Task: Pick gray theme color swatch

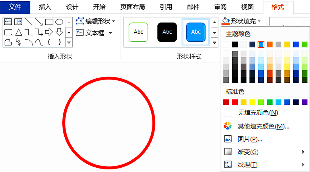Action: pyautogui.click(x=278, y=44)
